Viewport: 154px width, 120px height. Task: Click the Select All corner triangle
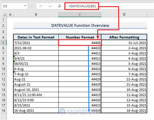(x=4, y=15)
